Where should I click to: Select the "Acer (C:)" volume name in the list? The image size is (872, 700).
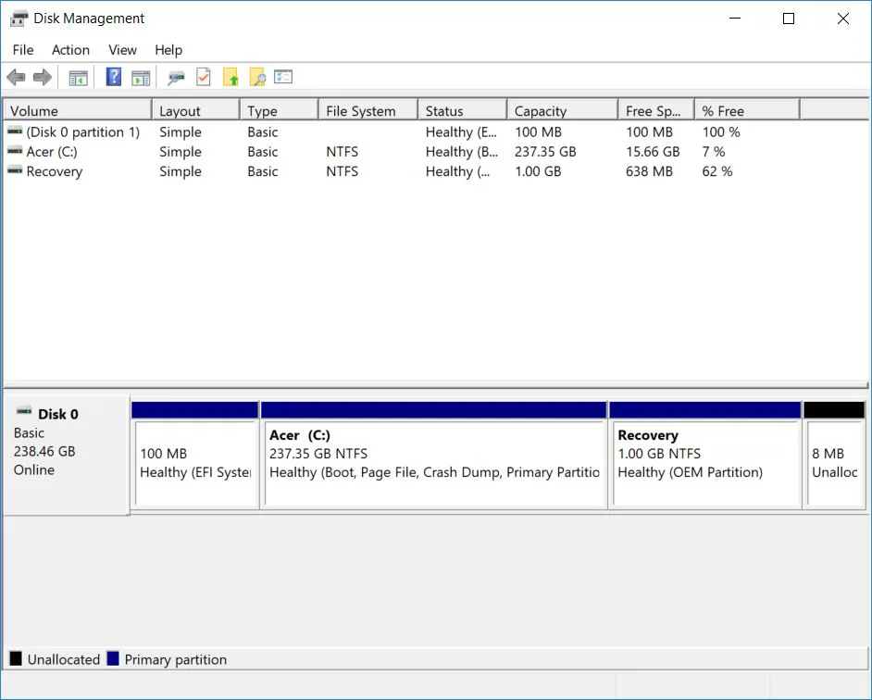52,152
